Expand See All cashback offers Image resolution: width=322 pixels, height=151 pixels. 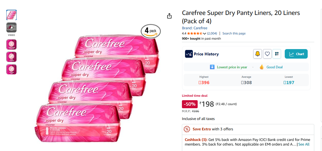(x=304, y=144)
